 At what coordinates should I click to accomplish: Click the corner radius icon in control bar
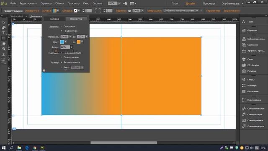click(98, 10)
